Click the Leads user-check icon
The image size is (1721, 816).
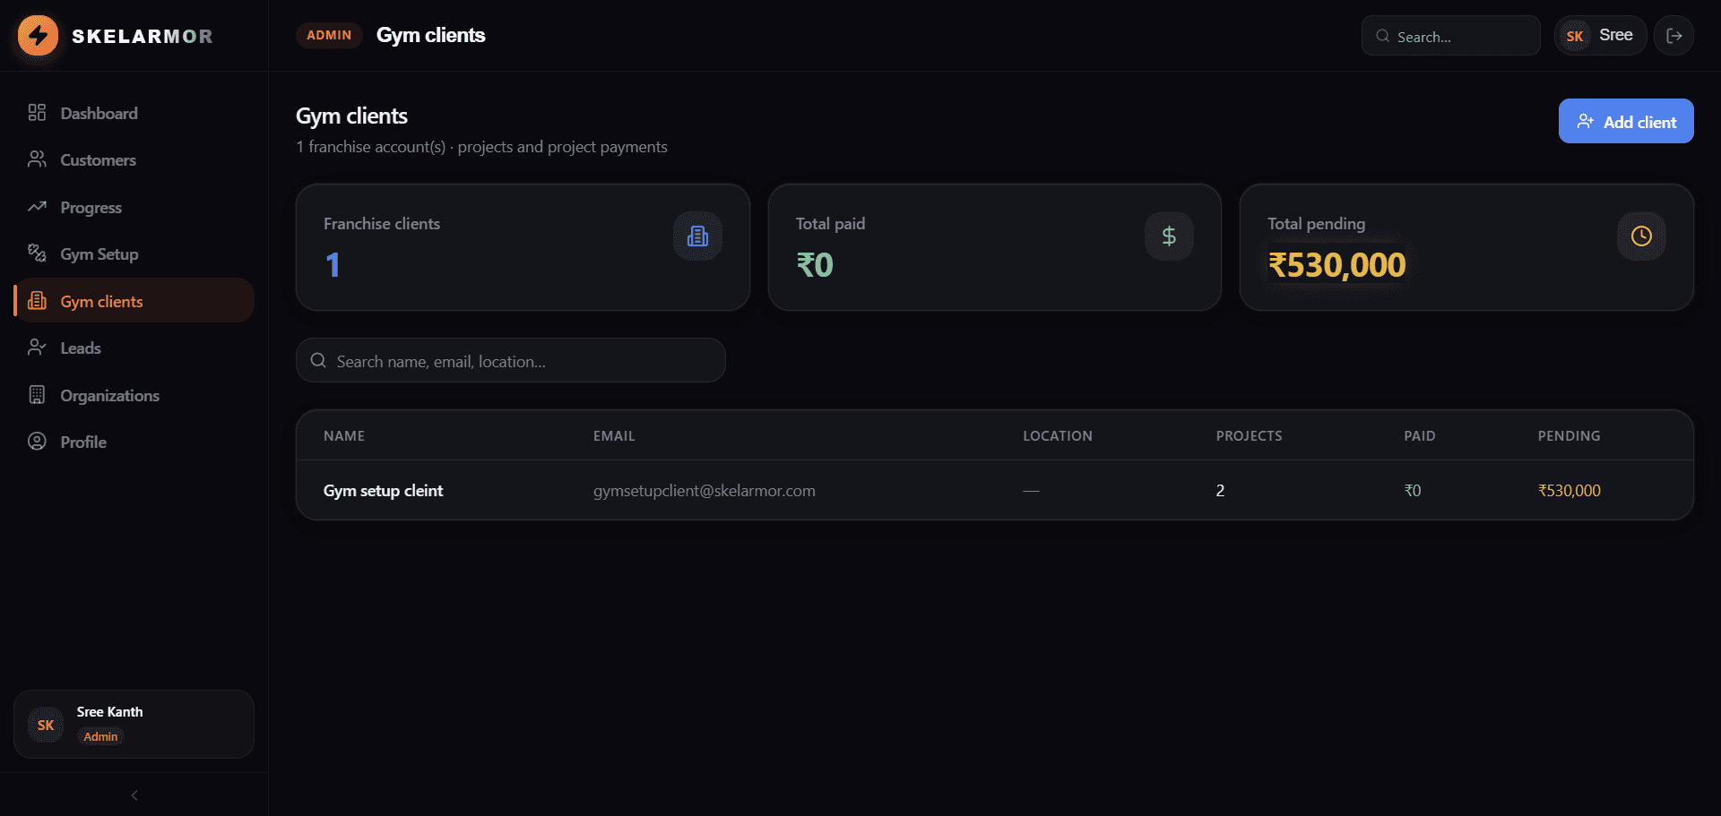pos(37,348)
